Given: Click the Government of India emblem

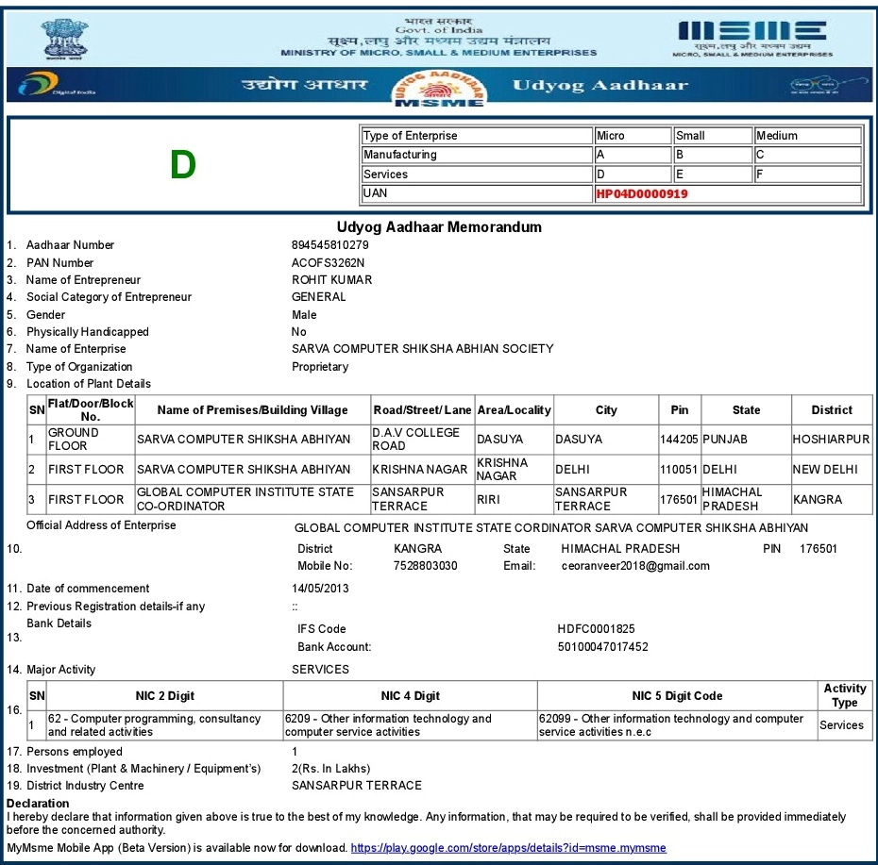Looking at the screenshot, I should [64, 39].
